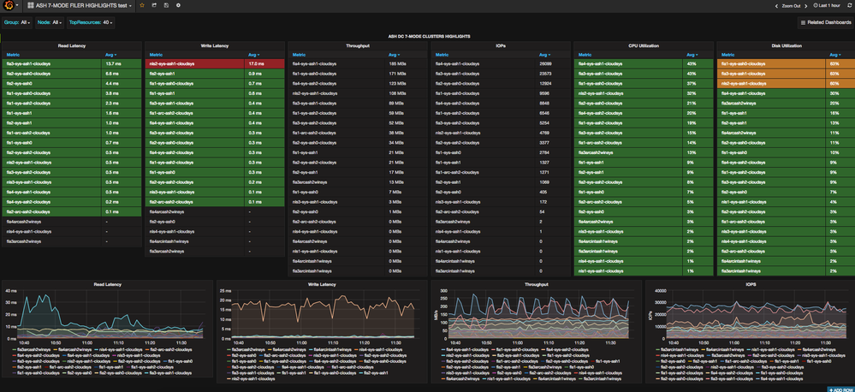The height and width of the screenshot is (392, 855).
Task: Star this dashboard as favorite
Action: tap(142, 5)
